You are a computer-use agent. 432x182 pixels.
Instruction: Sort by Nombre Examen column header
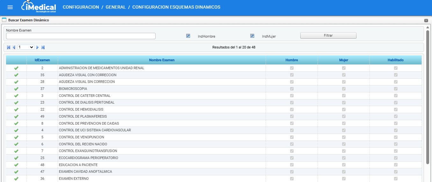pyautogui.click(x=162, y=60)
